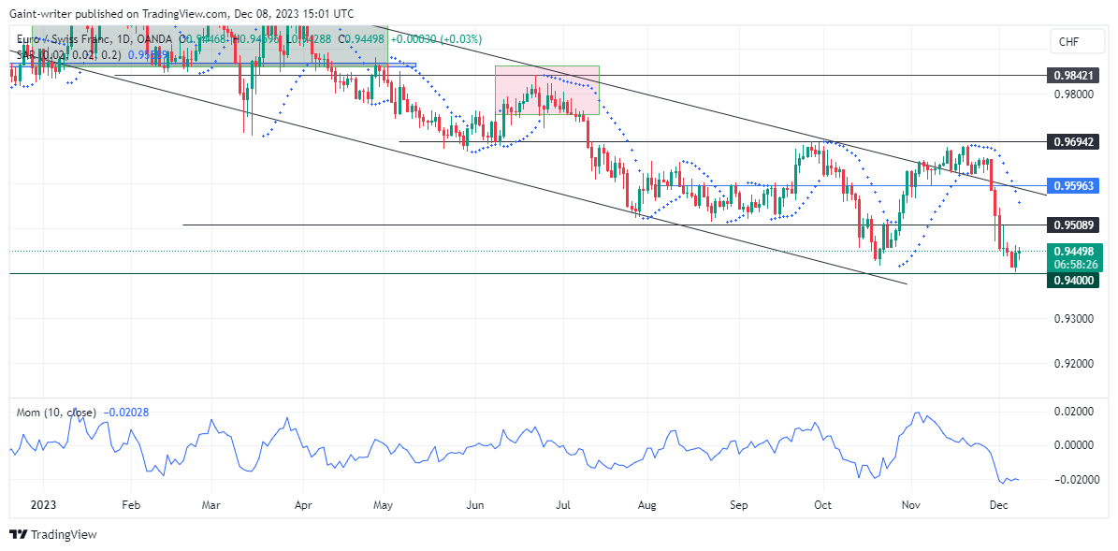The width and height of the screenshot is (1118, 551).
Task: Click the candle countdown 06:58:26
Action: [x=1073, y=265]
